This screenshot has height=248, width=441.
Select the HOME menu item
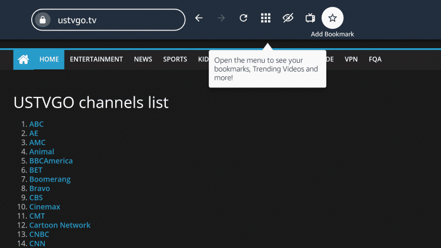[49, 59]
